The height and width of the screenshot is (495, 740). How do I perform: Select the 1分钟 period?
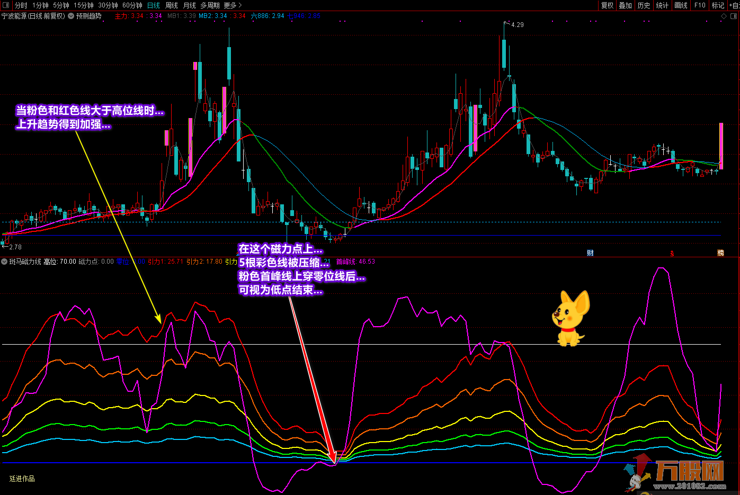click(40, 5)
